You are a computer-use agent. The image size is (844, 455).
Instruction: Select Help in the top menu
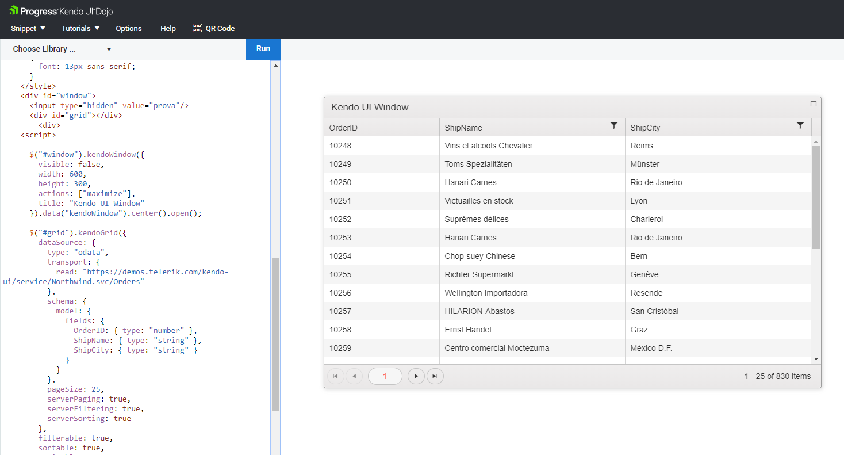168,28
